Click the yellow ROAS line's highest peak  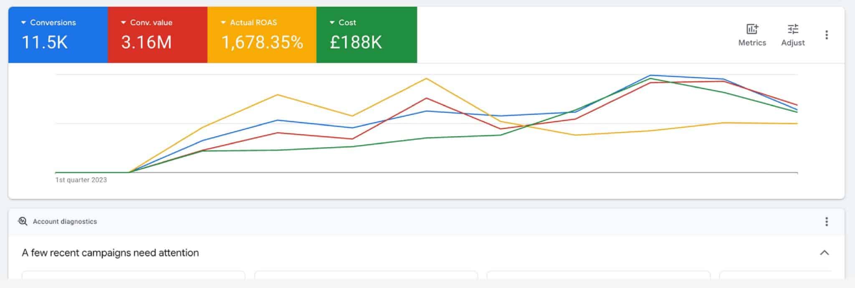[426, 78]
